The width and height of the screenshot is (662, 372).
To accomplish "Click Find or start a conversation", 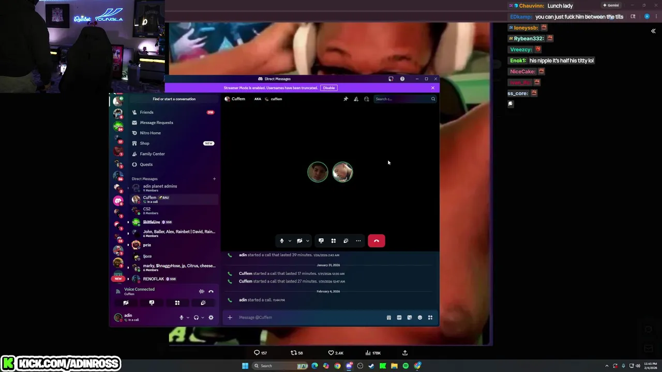I will coord(174,99).
